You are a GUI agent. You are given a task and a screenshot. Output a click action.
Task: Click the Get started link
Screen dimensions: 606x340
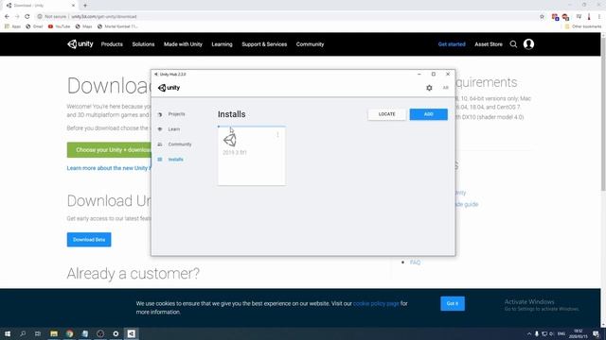[452, 44]
